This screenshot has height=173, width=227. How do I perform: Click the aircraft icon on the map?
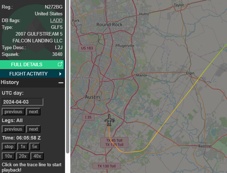pyautogui.click(x=109, y=120)
